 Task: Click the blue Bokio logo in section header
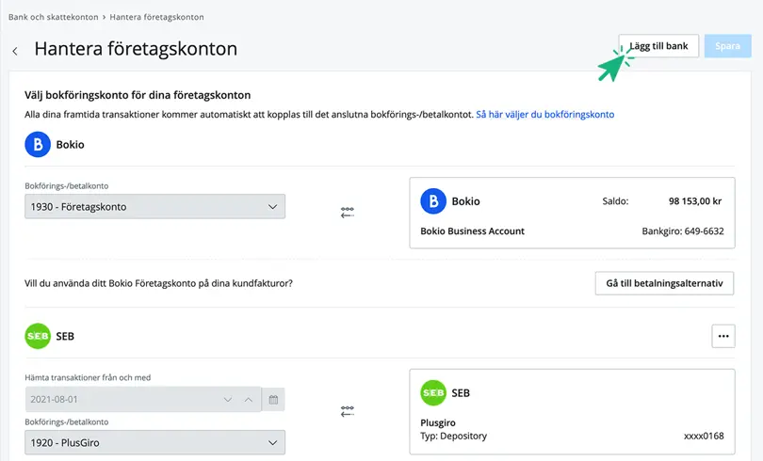[38, 144]
